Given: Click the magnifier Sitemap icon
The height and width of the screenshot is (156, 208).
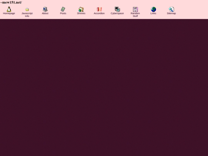Looking at the screenshot, I should pos(171,9).
